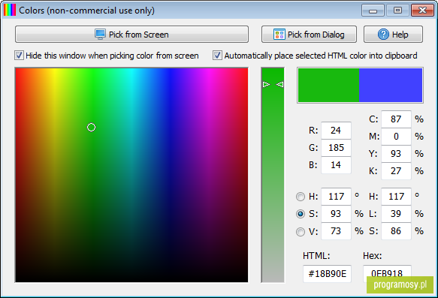Image resolution: width=438 pixels, height=298 pixels.
Task: Click the Pick from Screen button
Action: (x=131, y=35)
